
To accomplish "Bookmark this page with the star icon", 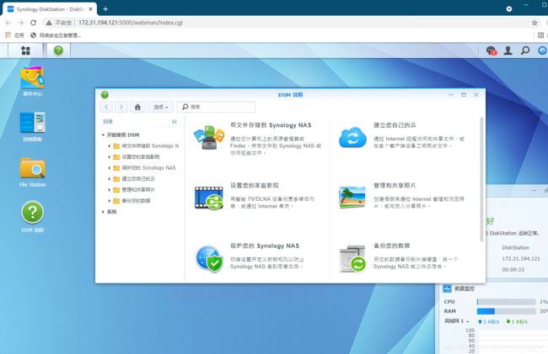I will (535, 23).
